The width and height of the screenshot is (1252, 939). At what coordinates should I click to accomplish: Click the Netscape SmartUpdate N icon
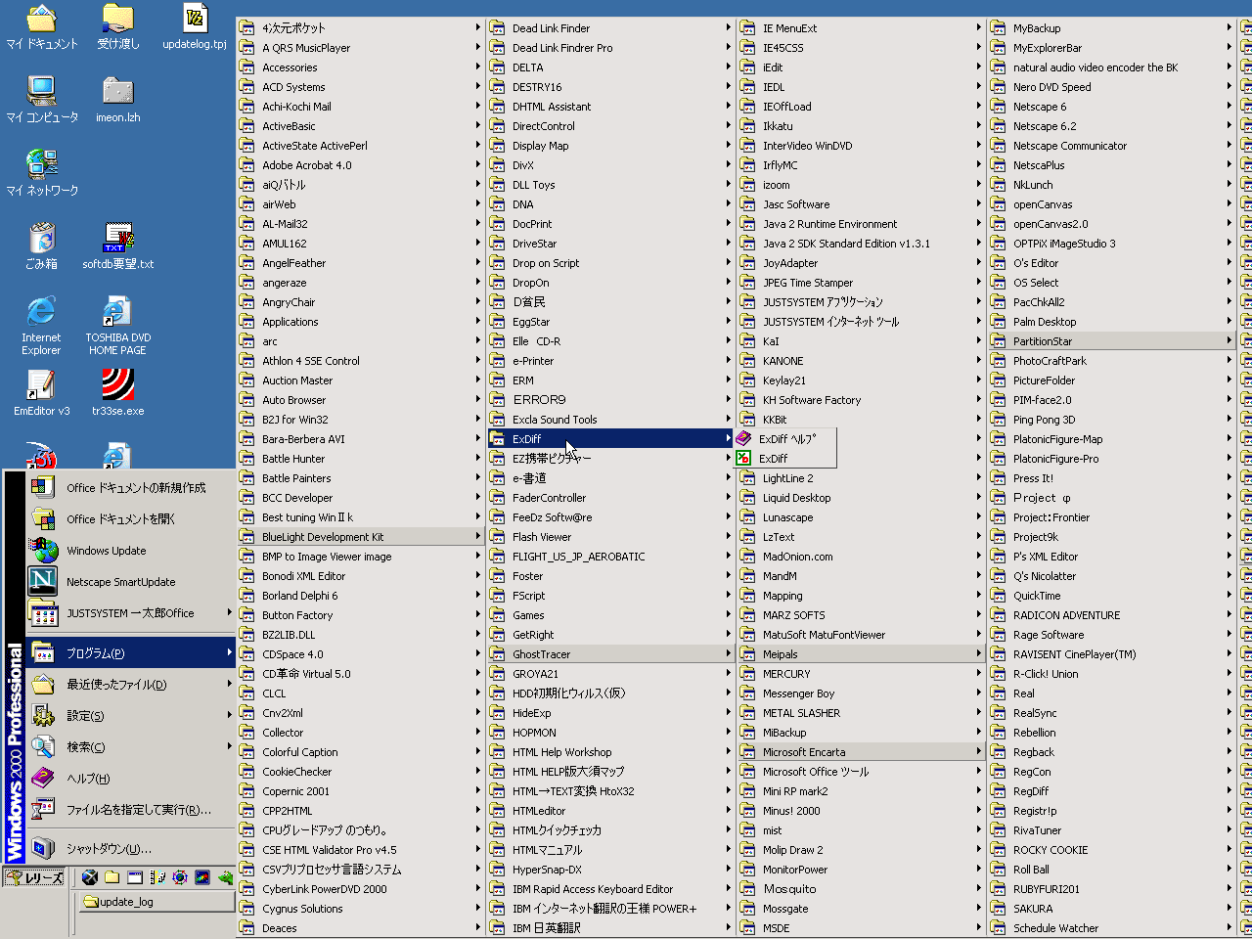[x=43, y=581]
